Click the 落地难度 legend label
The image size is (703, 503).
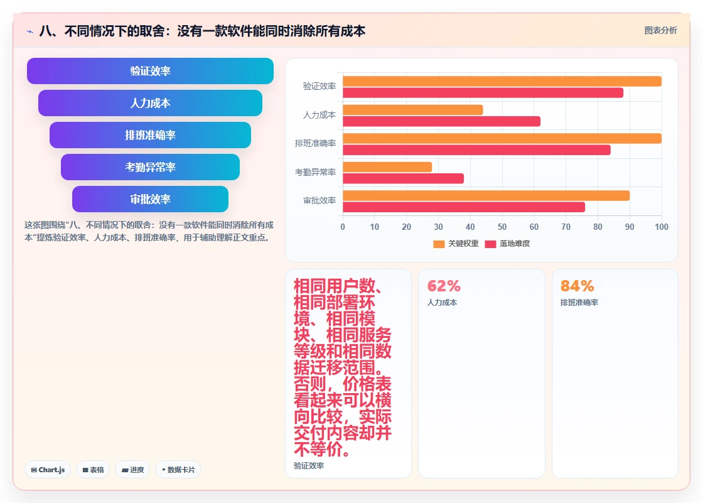pyautogui.click(x=515, y=244)
